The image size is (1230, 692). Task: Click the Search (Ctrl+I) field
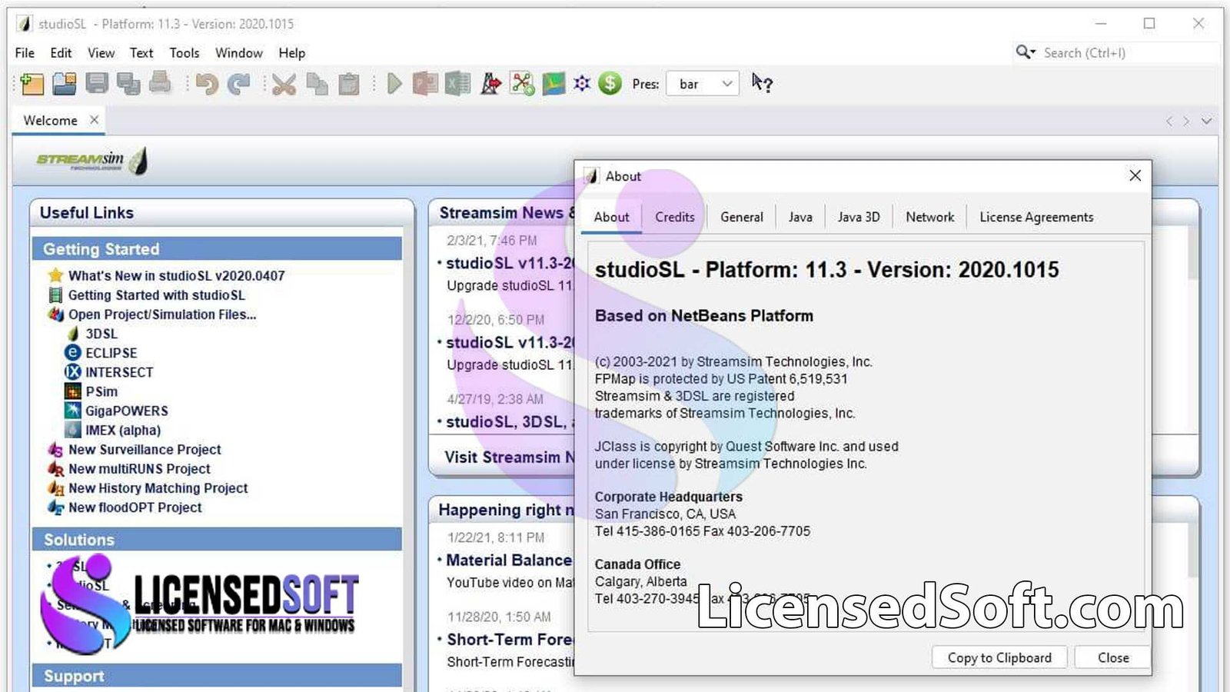coord(1129,52)
